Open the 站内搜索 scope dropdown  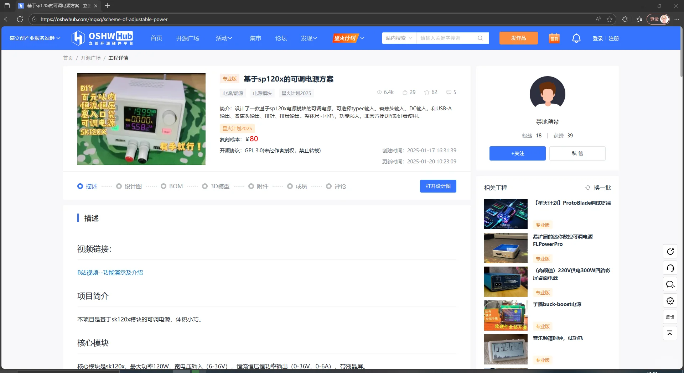point(399,38)
